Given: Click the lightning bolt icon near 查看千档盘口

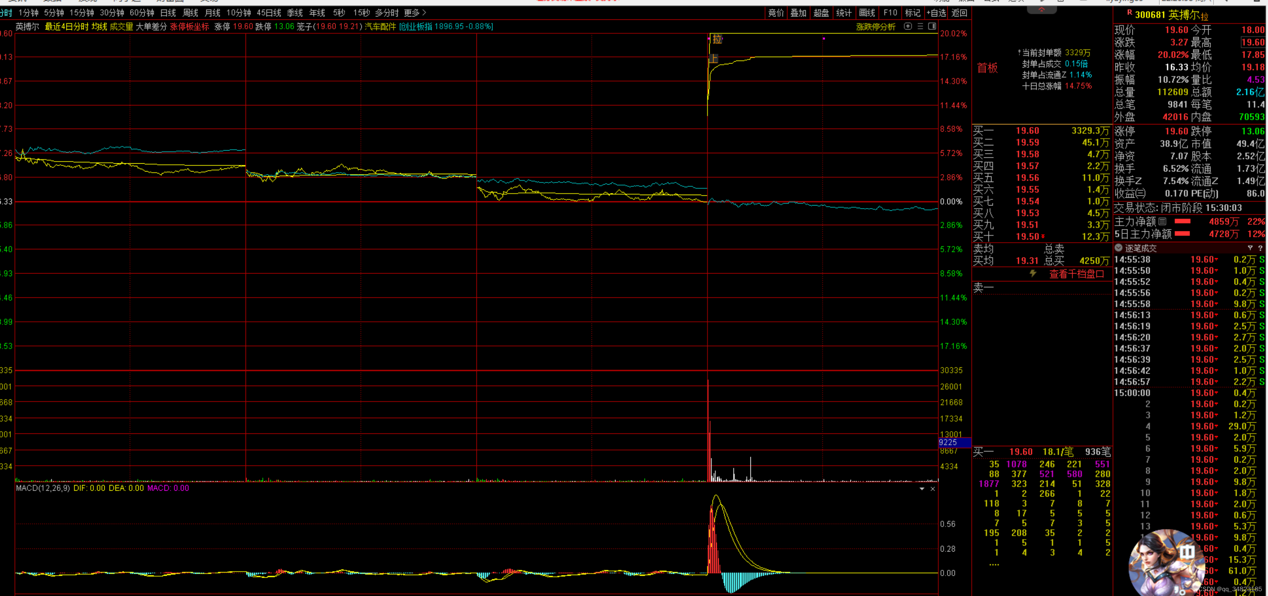Looking at the screenshot, I should click(x=1033, y=273).
